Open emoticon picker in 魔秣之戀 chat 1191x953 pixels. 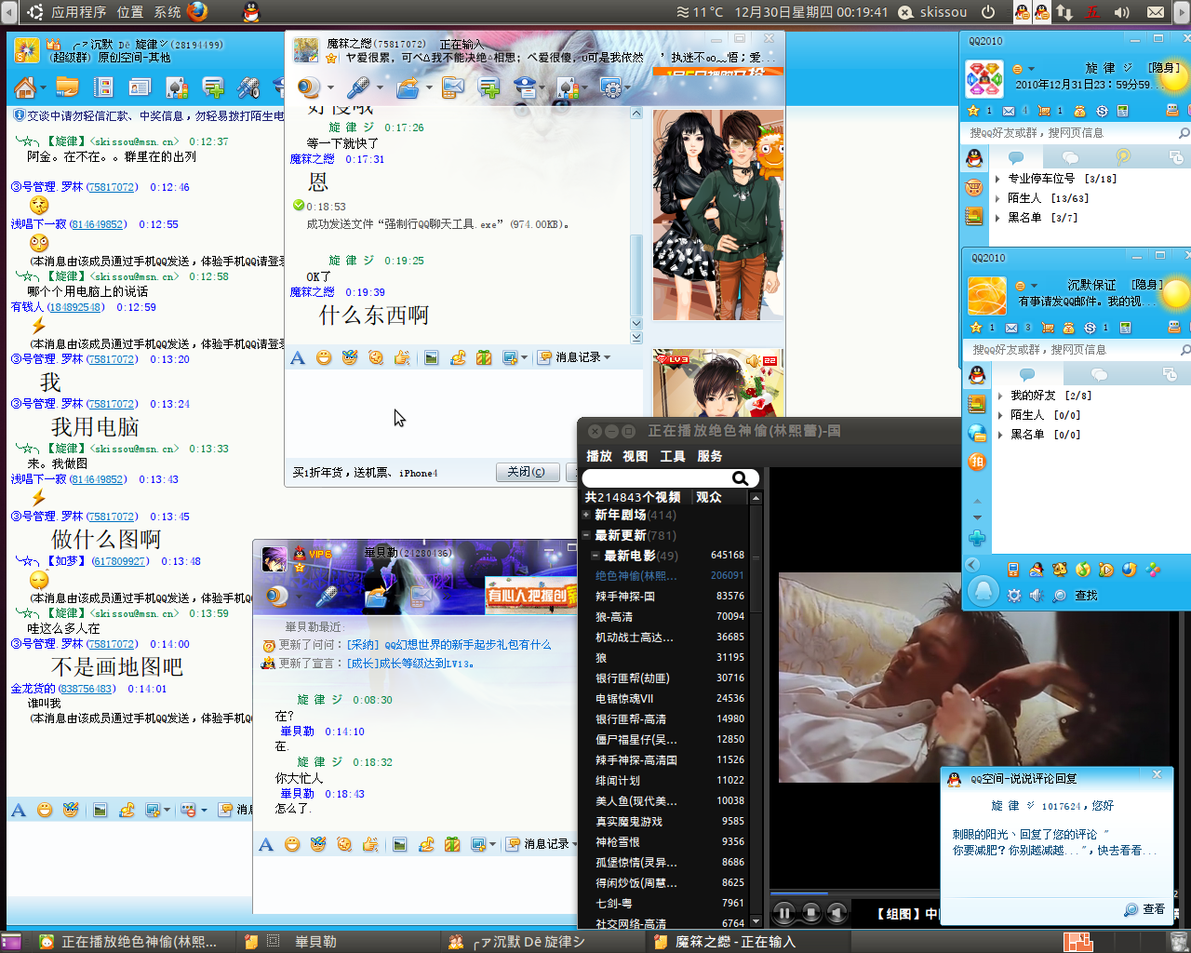324,357
